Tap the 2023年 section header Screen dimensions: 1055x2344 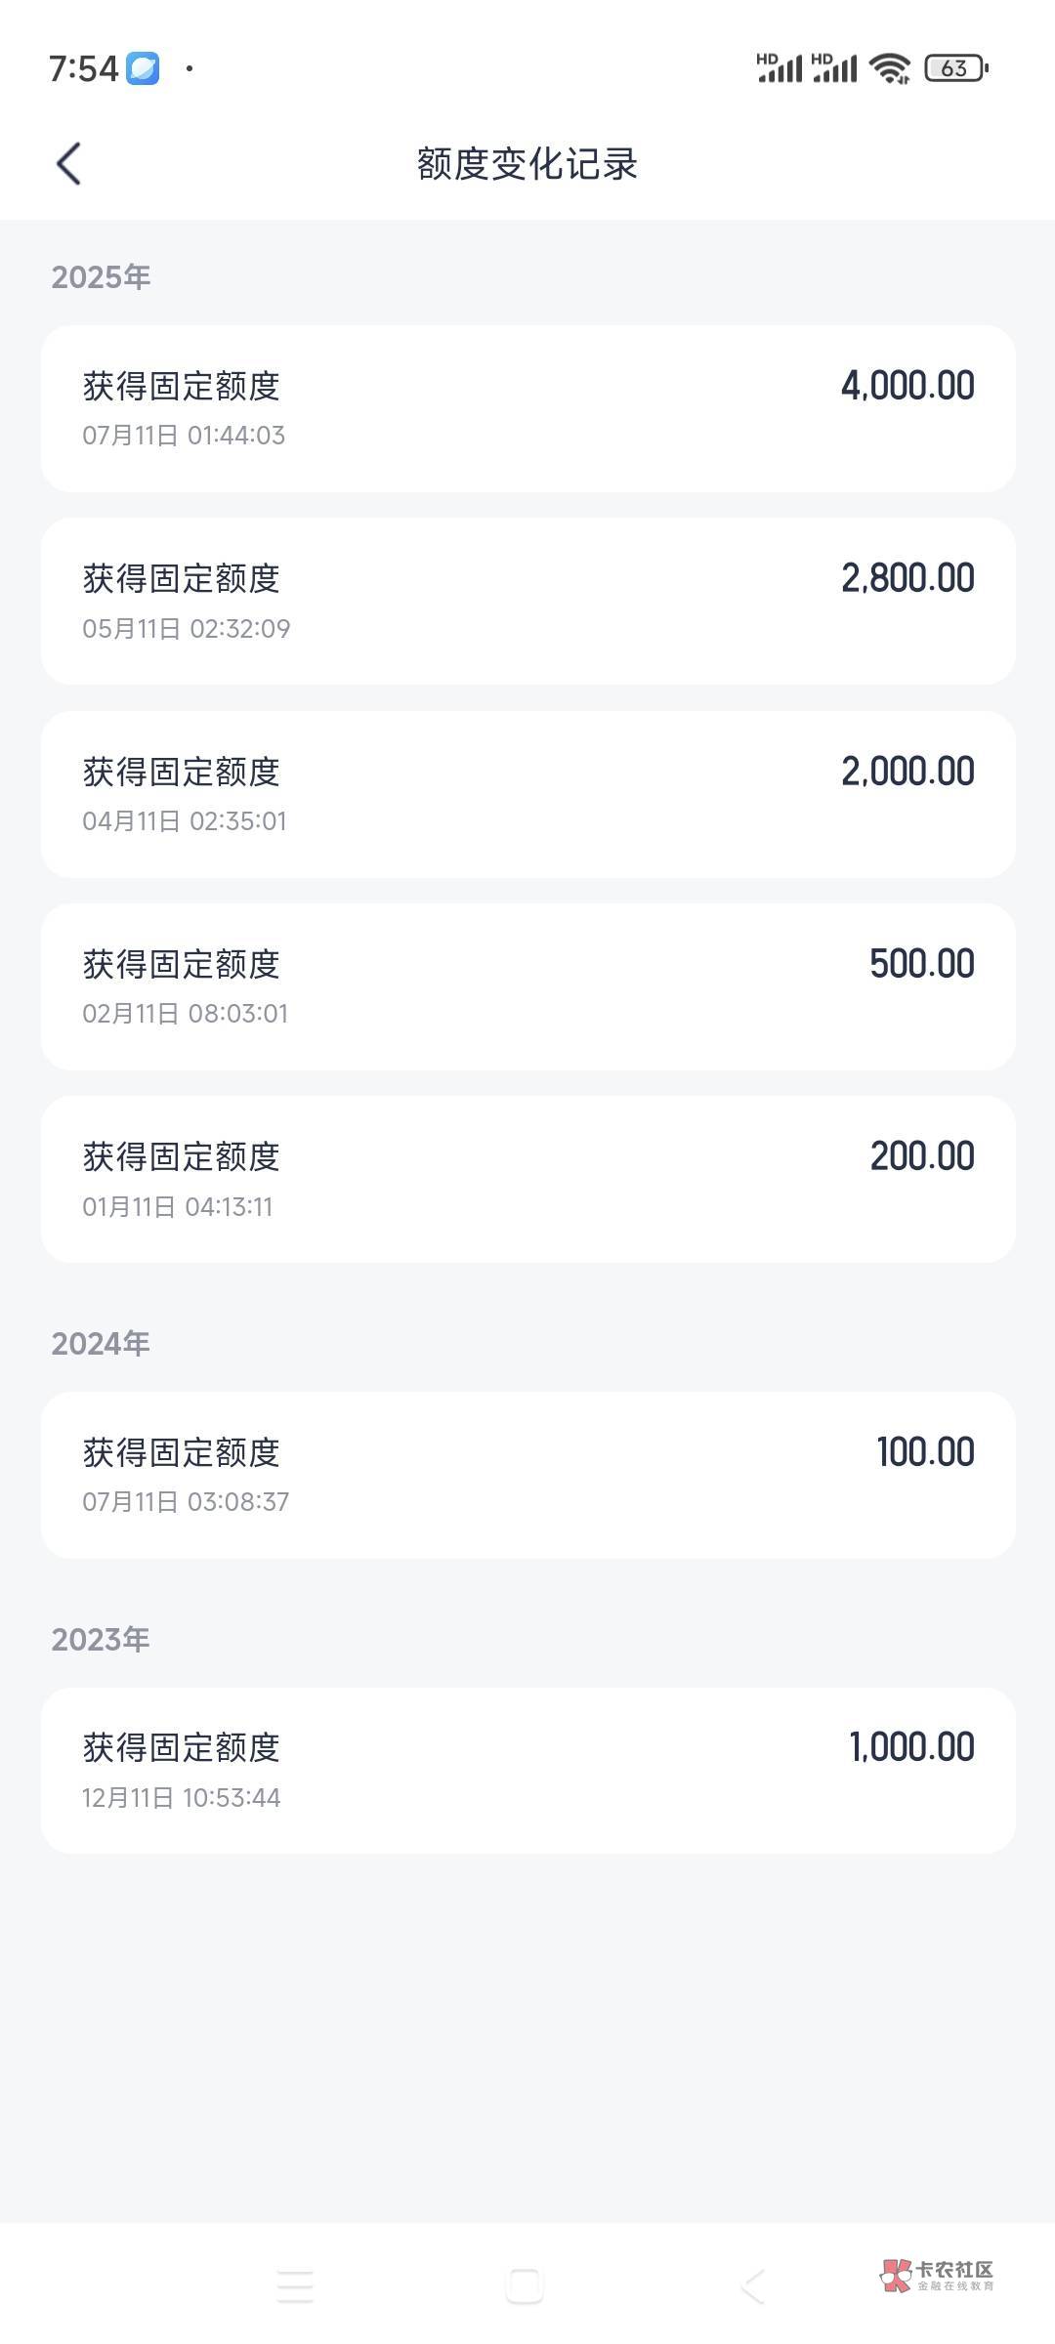click(101, 1640)
